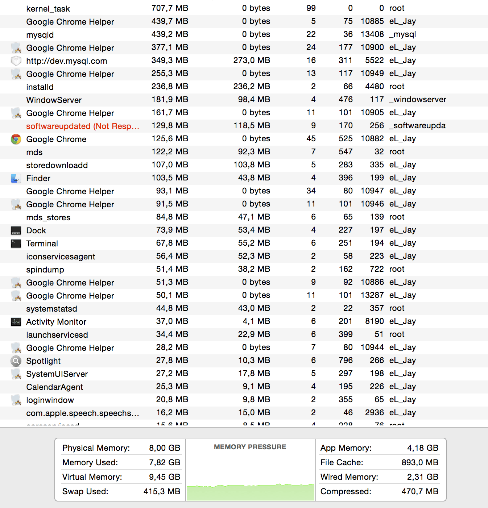
Task: Select the storedownloadd process name
Action: point(57,165)
